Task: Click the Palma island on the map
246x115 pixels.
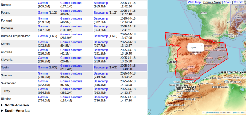Action: [221, 58]
